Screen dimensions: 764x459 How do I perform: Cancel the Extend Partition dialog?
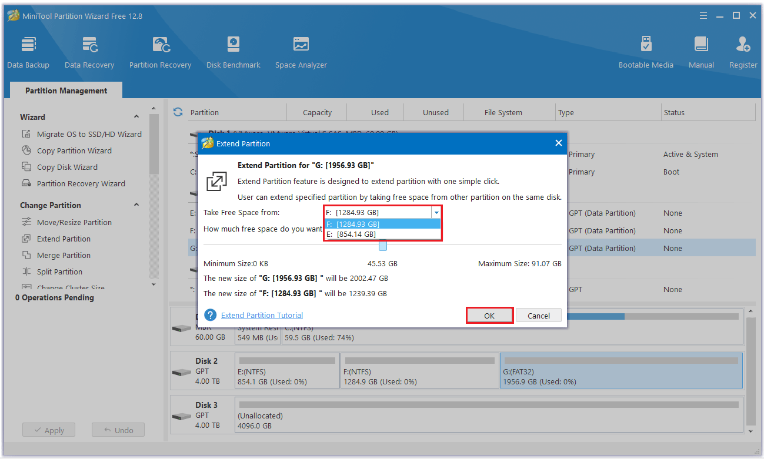pos(539,316)
